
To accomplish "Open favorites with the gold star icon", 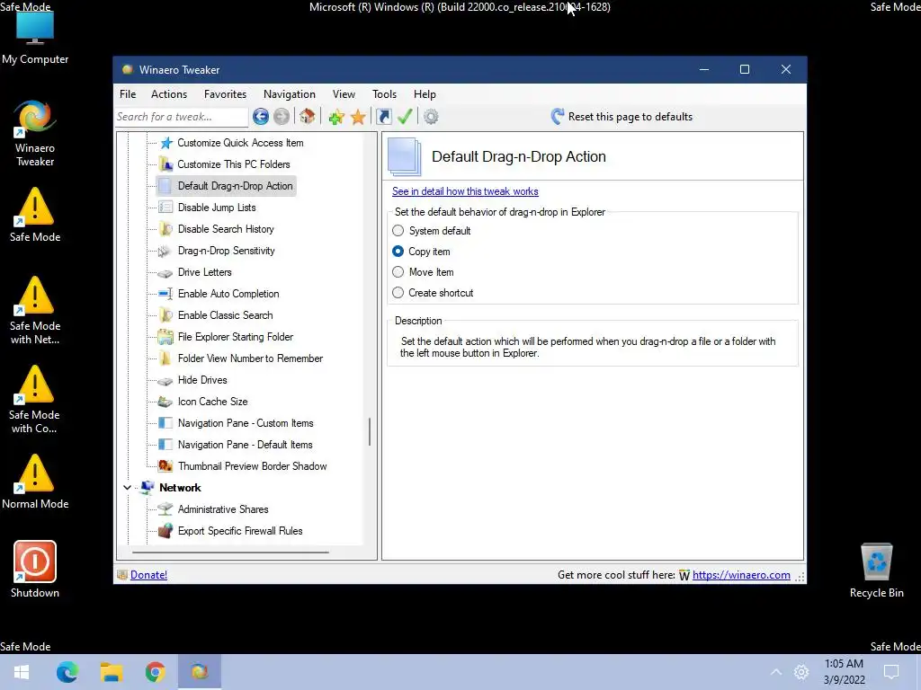I will tap(358, 117).
